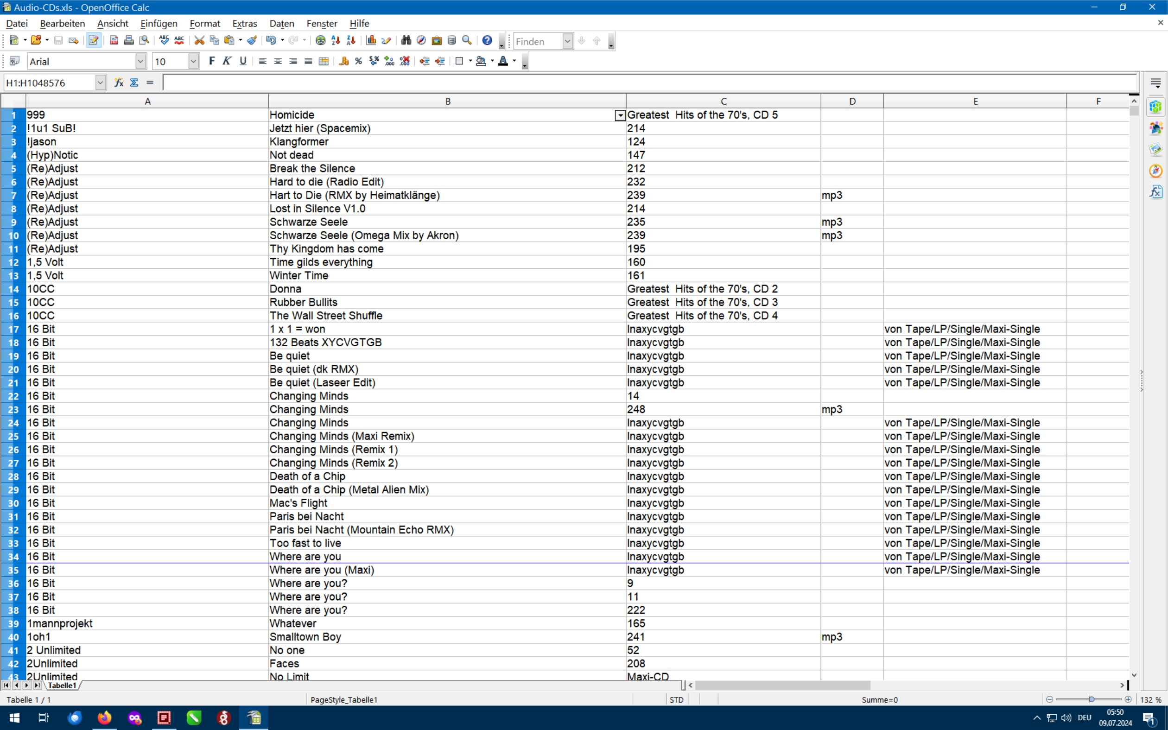Sort descending Z to A

pyautogui.click(x=351, y=41)
